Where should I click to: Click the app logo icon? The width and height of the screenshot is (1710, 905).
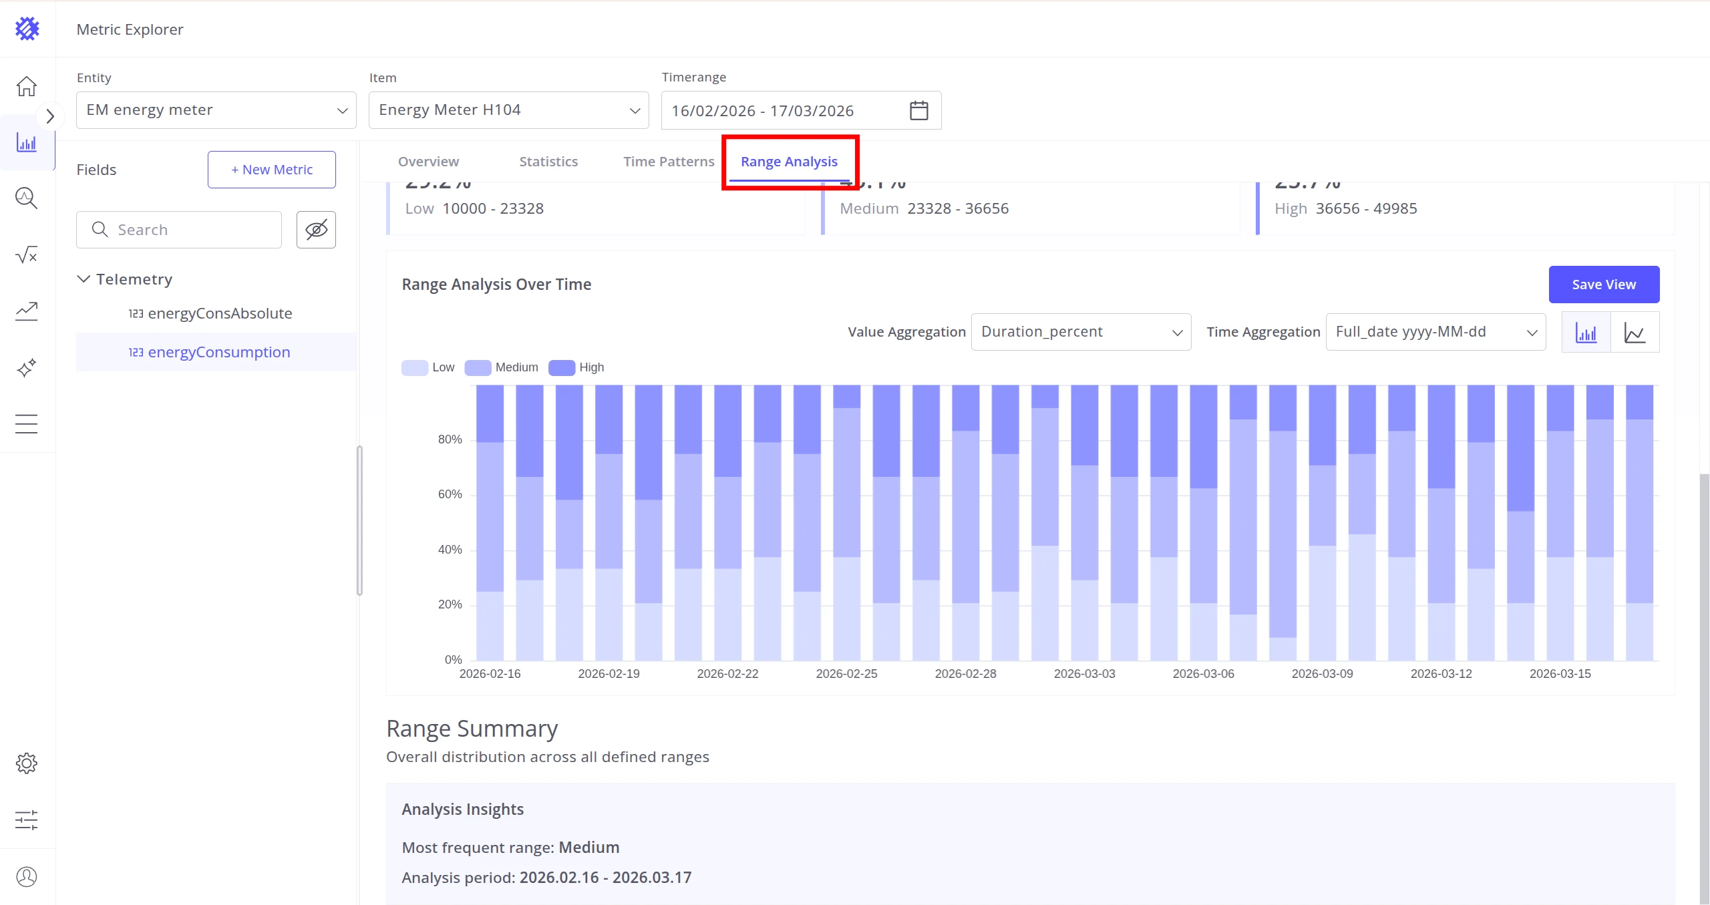pos(27,29)
